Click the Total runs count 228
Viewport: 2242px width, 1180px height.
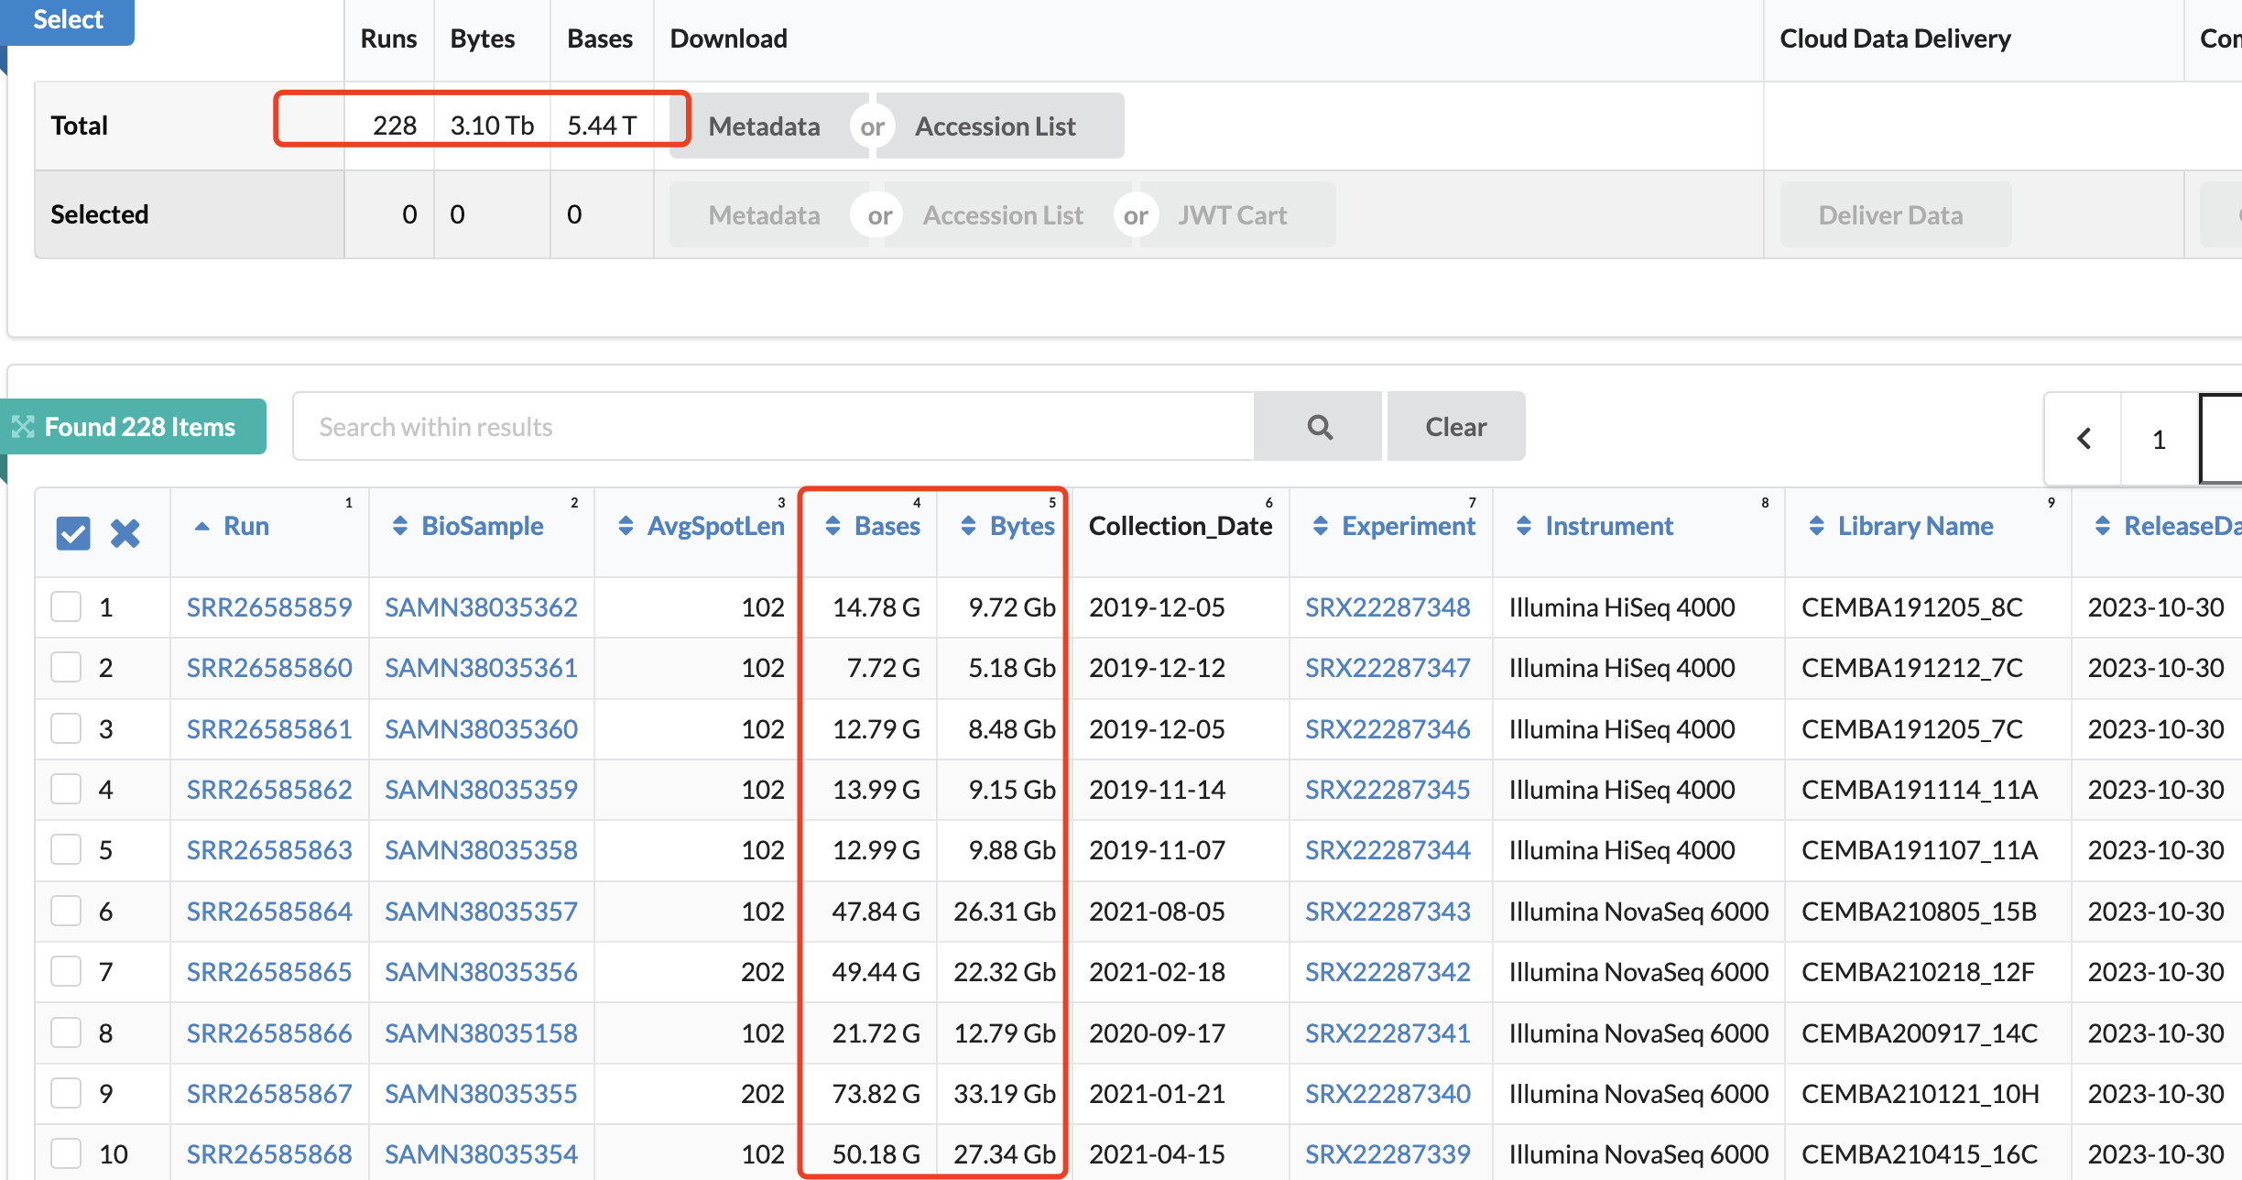[395, 126]
